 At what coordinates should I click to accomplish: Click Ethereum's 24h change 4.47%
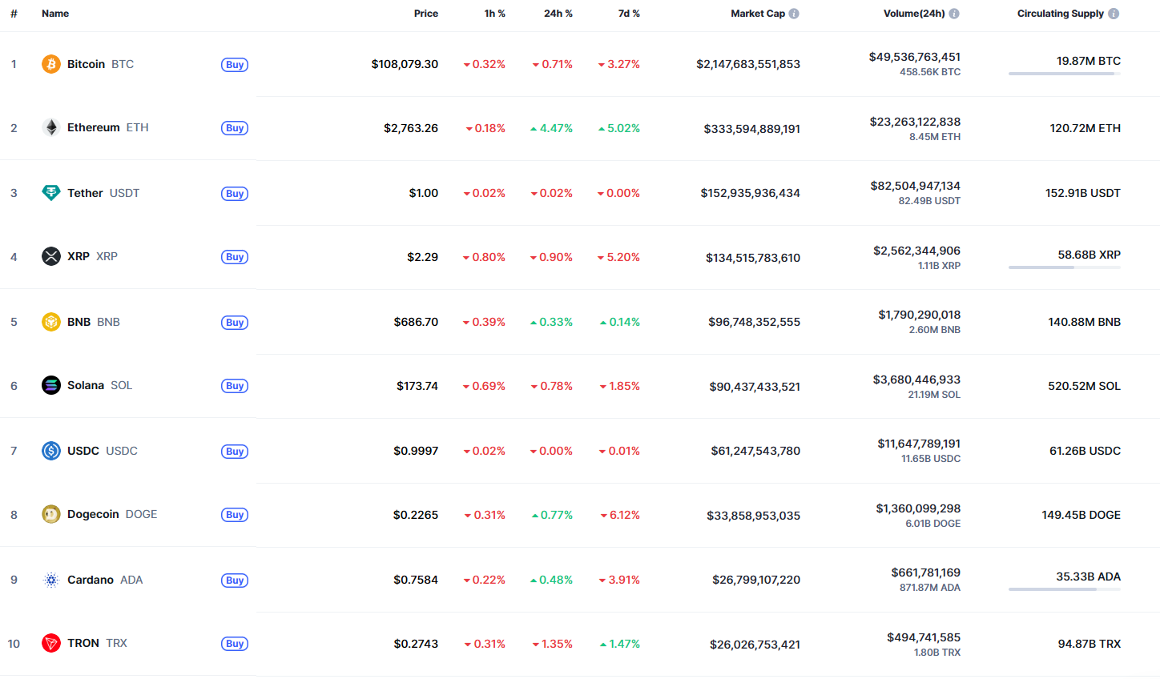click(552, 128)
